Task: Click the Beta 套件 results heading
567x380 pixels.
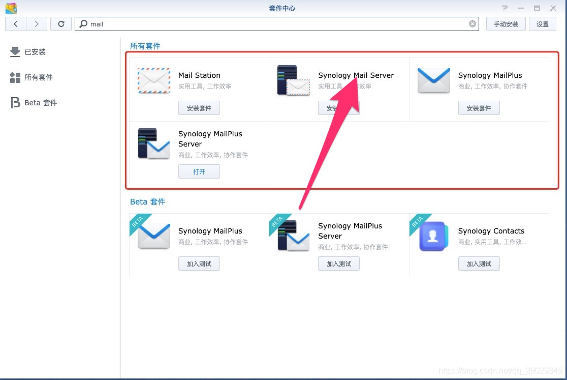Action: click(x=147, y=201)
